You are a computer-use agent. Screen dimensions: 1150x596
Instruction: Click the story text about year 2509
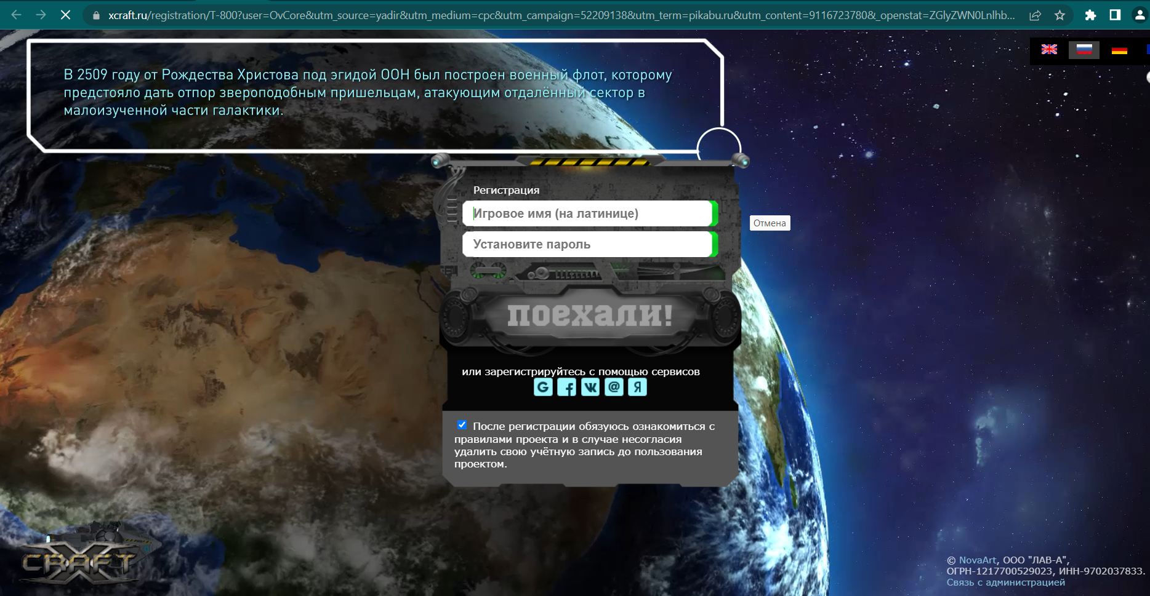coord(368,92)
